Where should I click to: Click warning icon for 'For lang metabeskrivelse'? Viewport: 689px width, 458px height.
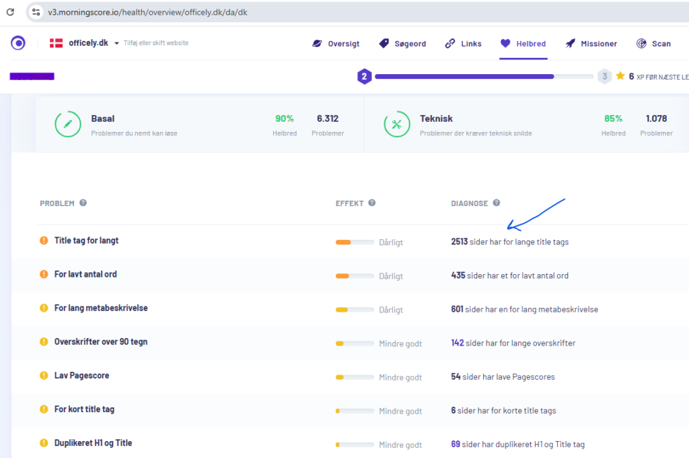tap(44, 308)
